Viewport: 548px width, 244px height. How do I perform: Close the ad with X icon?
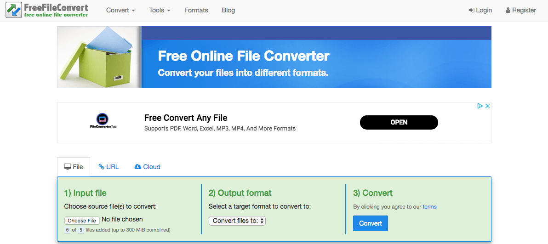487,106
